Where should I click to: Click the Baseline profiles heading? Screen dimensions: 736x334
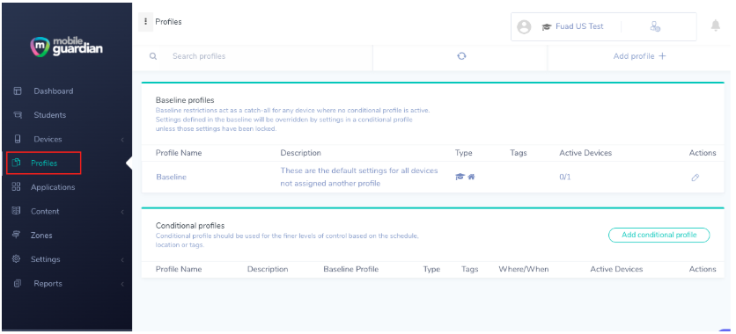[x=185, y=100]
